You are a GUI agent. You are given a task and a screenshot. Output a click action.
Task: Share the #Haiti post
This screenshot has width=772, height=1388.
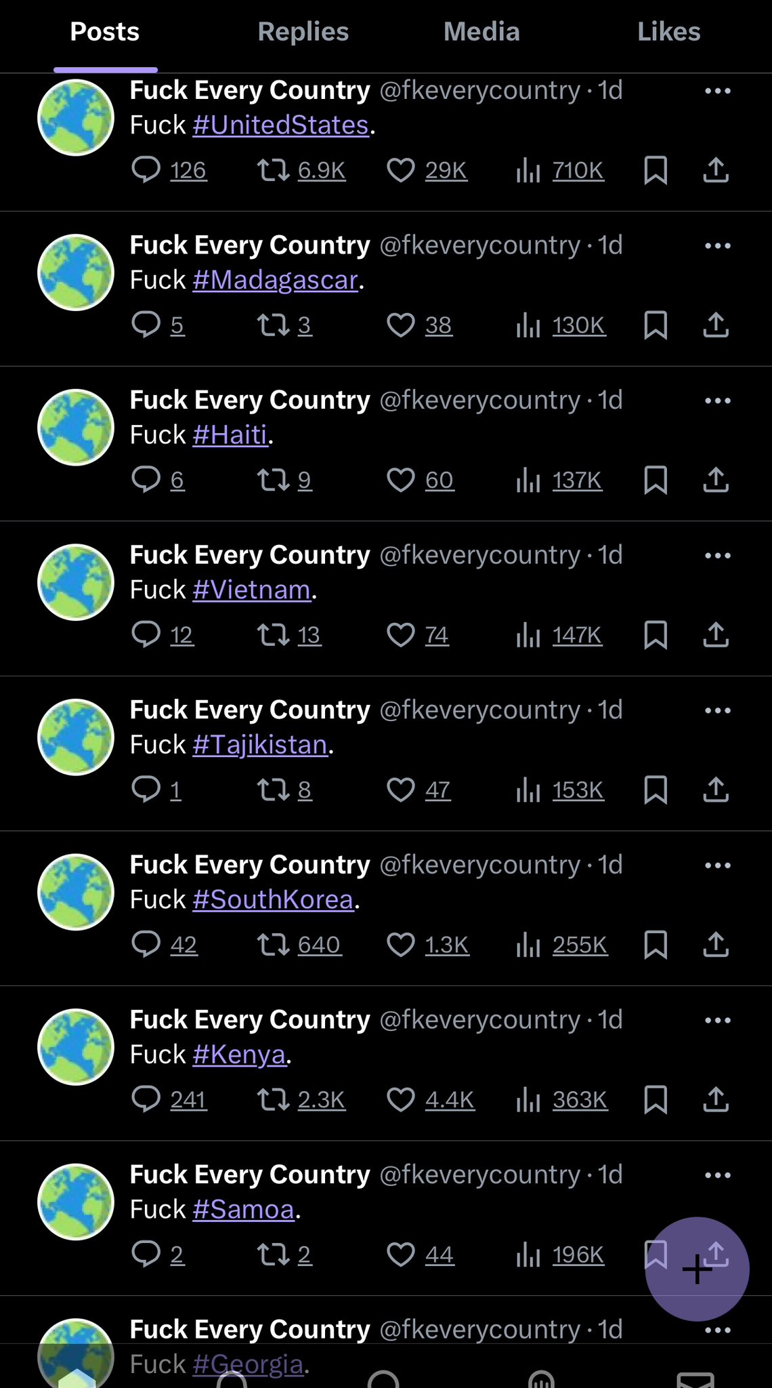click(715, 480)
